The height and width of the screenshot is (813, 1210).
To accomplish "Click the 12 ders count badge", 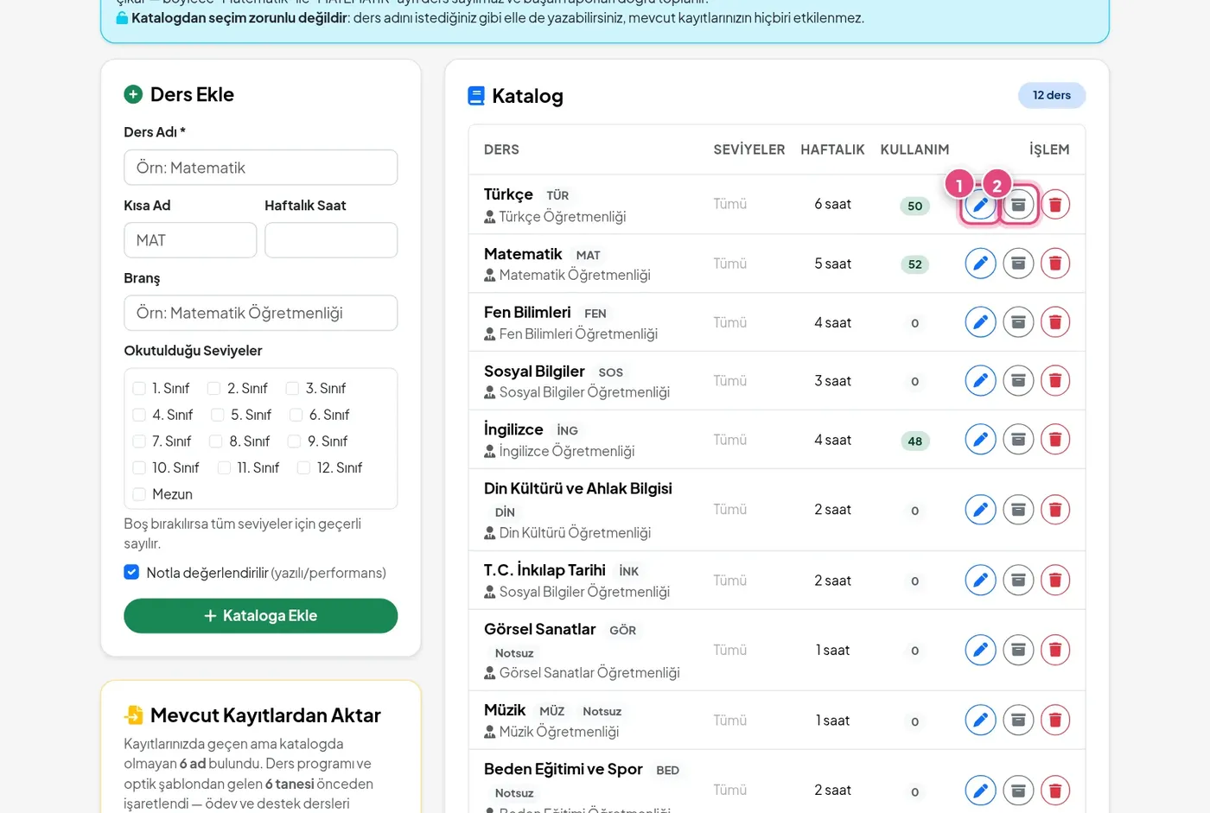I will click(1052, 95).
